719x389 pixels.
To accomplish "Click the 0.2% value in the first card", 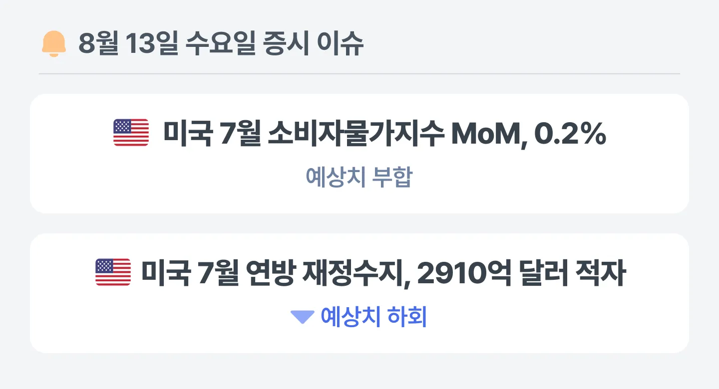I will (x=570, y=133).
